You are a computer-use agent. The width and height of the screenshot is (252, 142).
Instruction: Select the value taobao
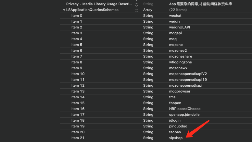coord(175,132)
